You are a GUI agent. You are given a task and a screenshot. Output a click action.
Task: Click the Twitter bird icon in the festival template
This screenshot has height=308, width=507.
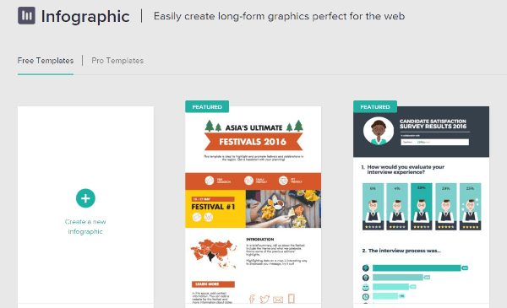tap(264, 300)
